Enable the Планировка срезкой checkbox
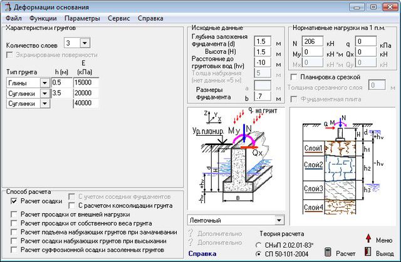Screen dimensions: 401x262 point(294,76)
